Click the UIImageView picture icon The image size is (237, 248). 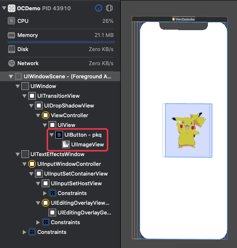[66, 144]
